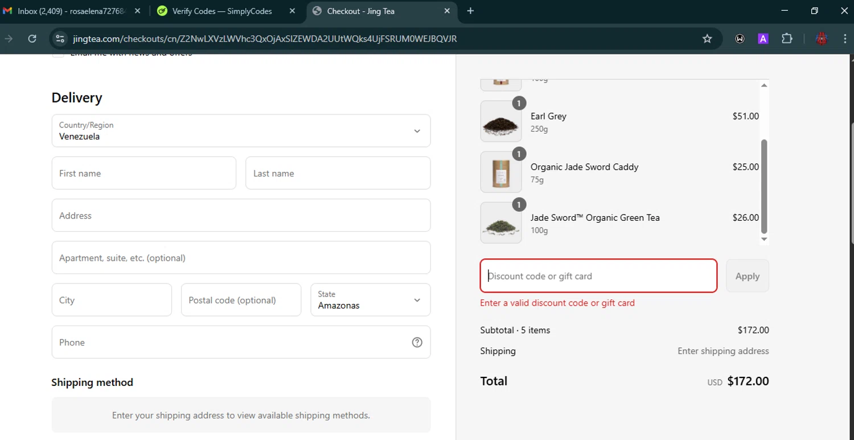Click the order list scroll-up arrow
The height and width of the screenshot is (440, 854).
(764, 85)
